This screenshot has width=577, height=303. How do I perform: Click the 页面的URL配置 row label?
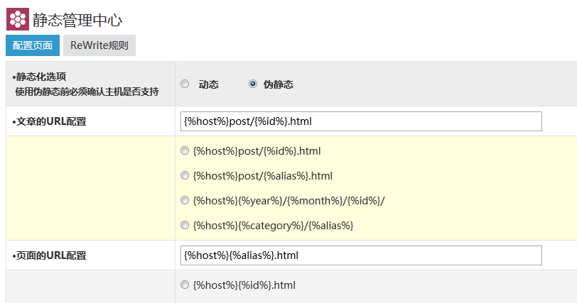point(49,255)
